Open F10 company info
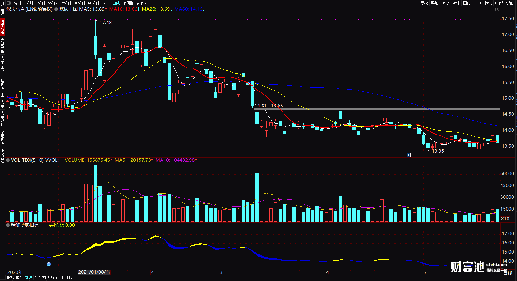Image resolution: width=517 pixels, height=281 pixels. 478,3
